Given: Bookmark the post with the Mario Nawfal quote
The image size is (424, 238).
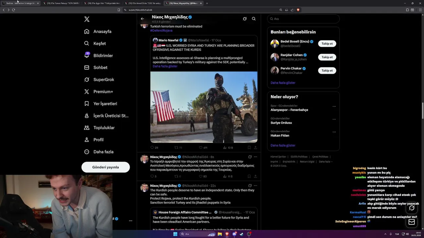Looking at the screenshot, I should coord(249,148).
